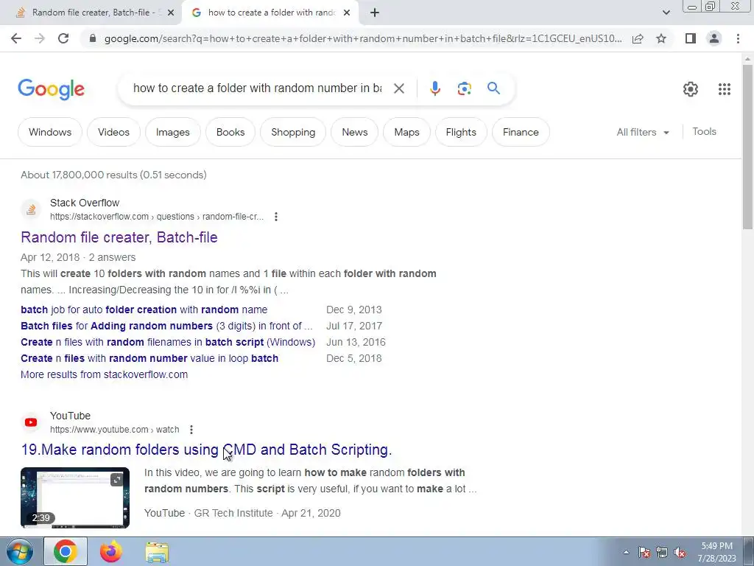
Task: Filter results by News
Action: (x=354, y=132)
